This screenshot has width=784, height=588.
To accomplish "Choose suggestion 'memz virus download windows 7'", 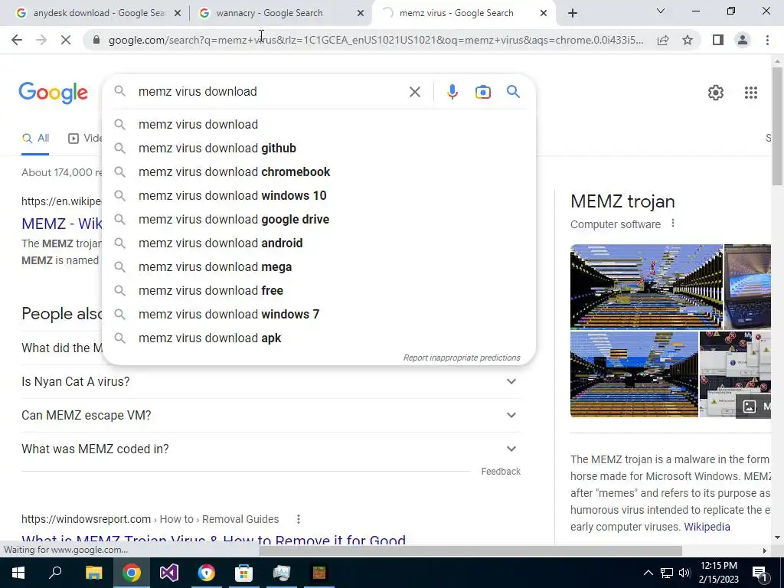I will click(x=318, y=315).
